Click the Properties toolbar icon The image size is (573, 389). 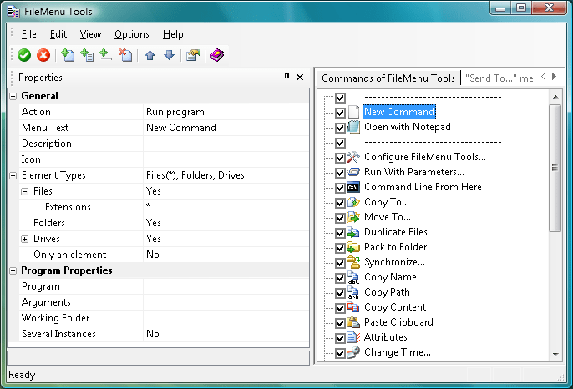click(193, 56)
